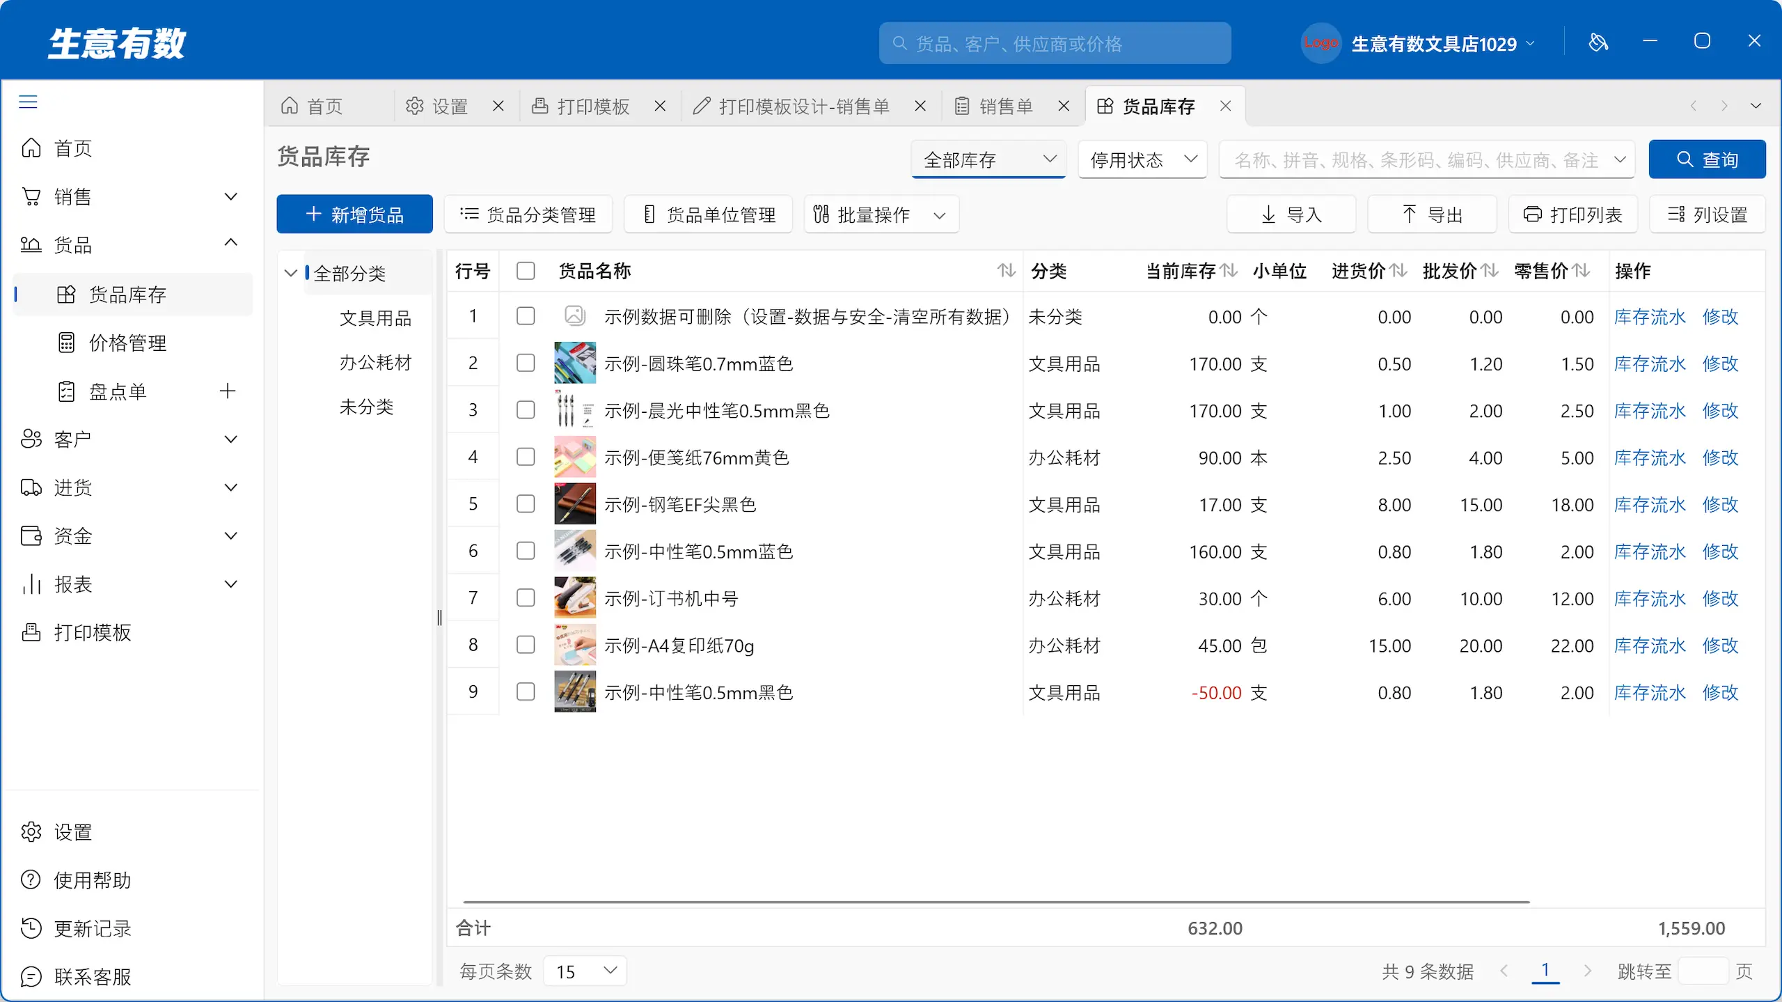
Task: Close the 设置 tab
Action: point(498,106)
